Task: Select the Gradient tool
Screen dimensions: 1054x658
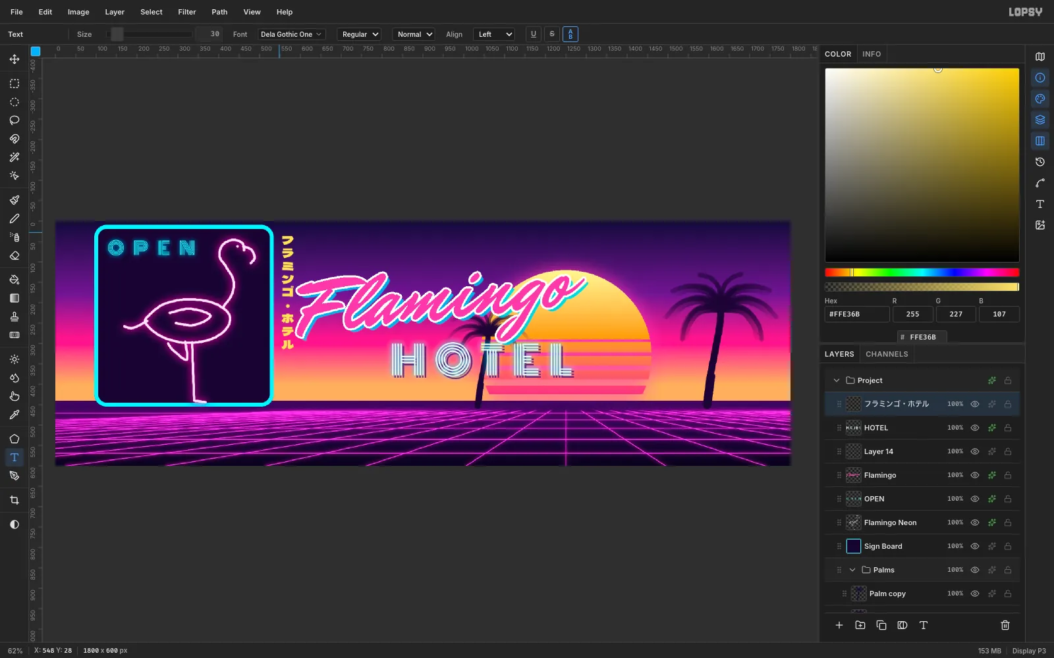Action: (14, 298)
